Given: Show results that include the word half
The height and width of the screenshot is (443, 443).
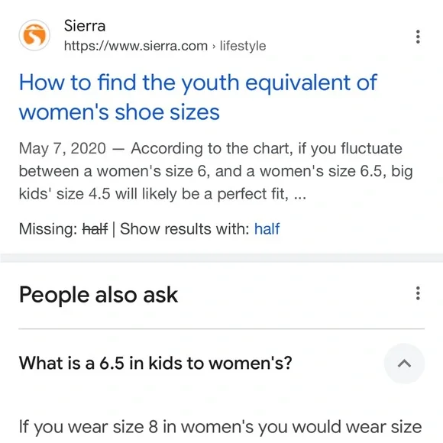Looking at the screenshot, I should tap(267, 229).
